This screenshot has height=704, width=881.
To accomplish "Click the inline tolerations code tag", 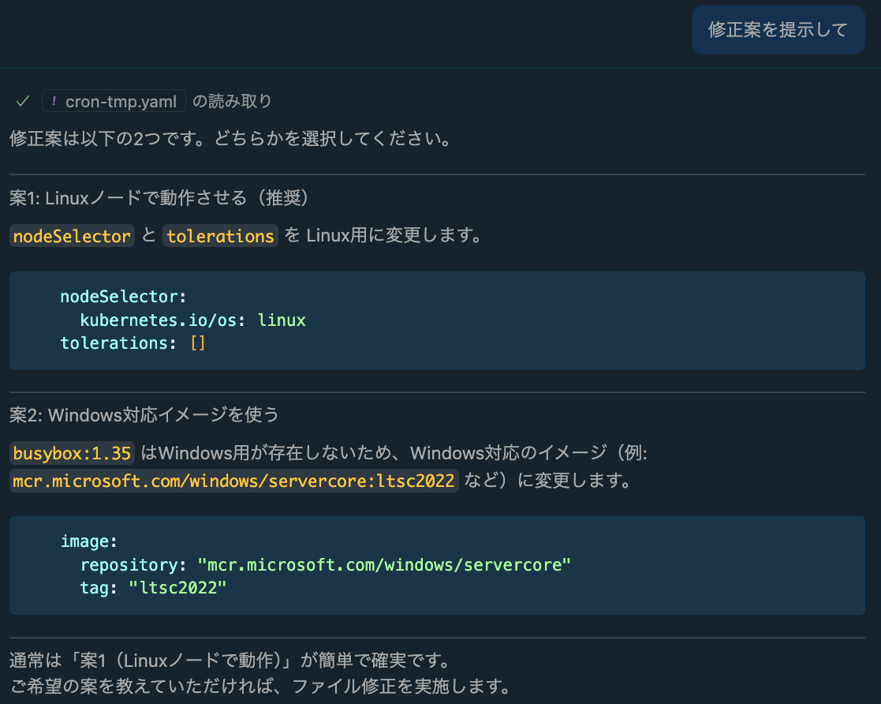I will point(220,236).
